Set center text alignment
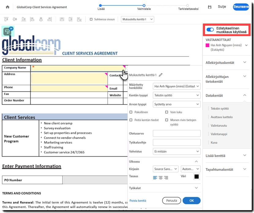 161,178
